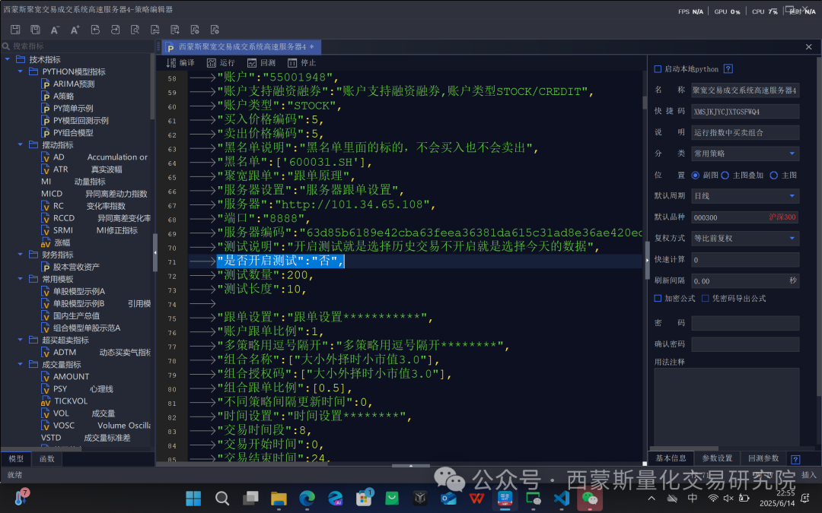Click the 快捷码 input field
822x513 pixels.
pyautogui.click(x=745, y=112)
